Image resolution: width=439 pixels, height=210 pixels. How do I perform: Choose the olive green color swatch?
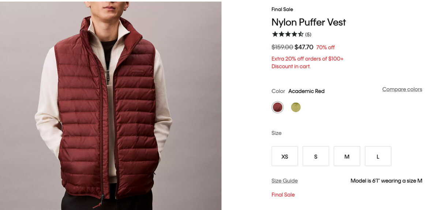coord(296,107)
